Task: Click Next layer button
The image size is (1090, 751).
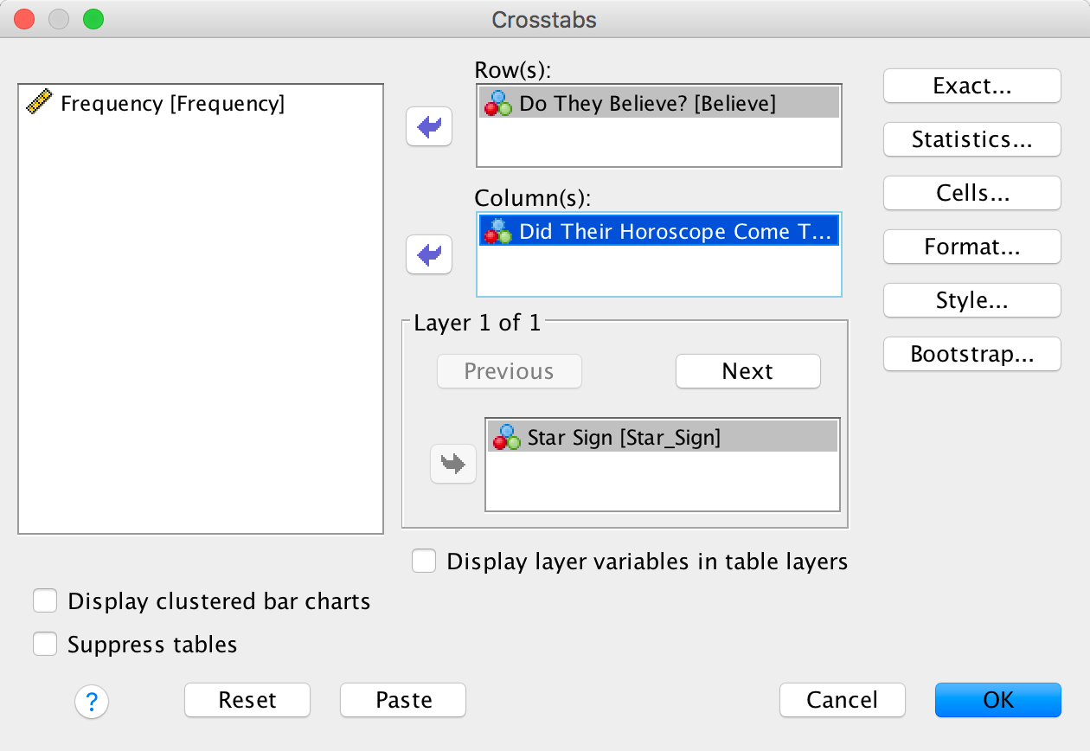Action: 747,371
